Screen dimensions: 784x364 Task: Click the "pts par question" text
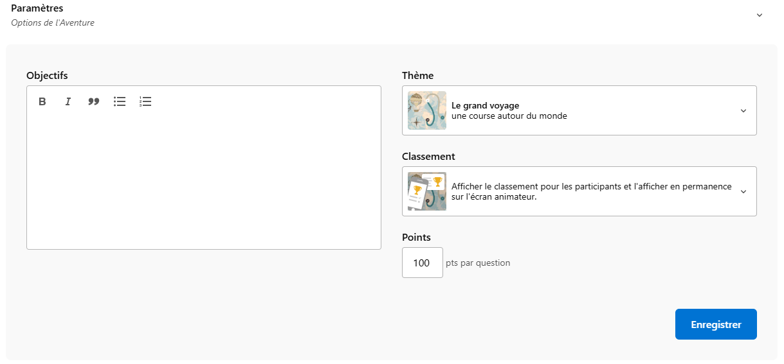pos(478,263)
